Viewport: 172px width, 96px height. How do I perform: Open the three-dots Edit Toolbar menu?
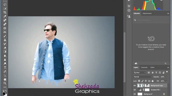[5, 87]
